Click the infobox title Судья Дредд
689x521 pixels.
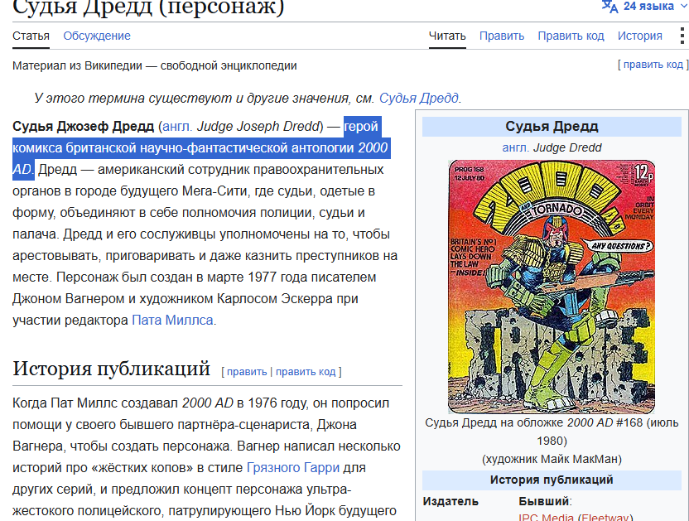point(552,127)
